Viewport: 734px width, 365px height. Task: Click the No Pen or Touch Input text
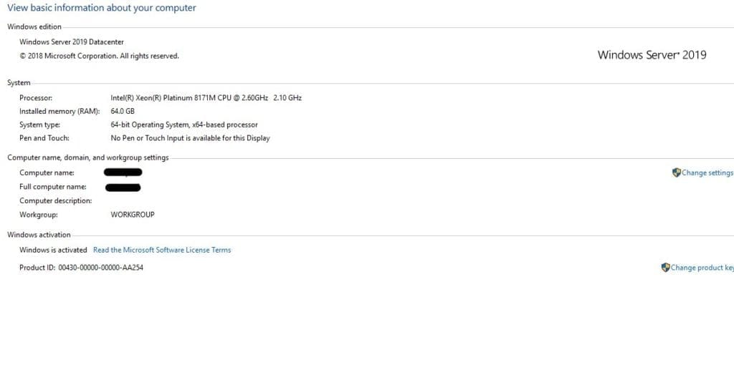190,138
